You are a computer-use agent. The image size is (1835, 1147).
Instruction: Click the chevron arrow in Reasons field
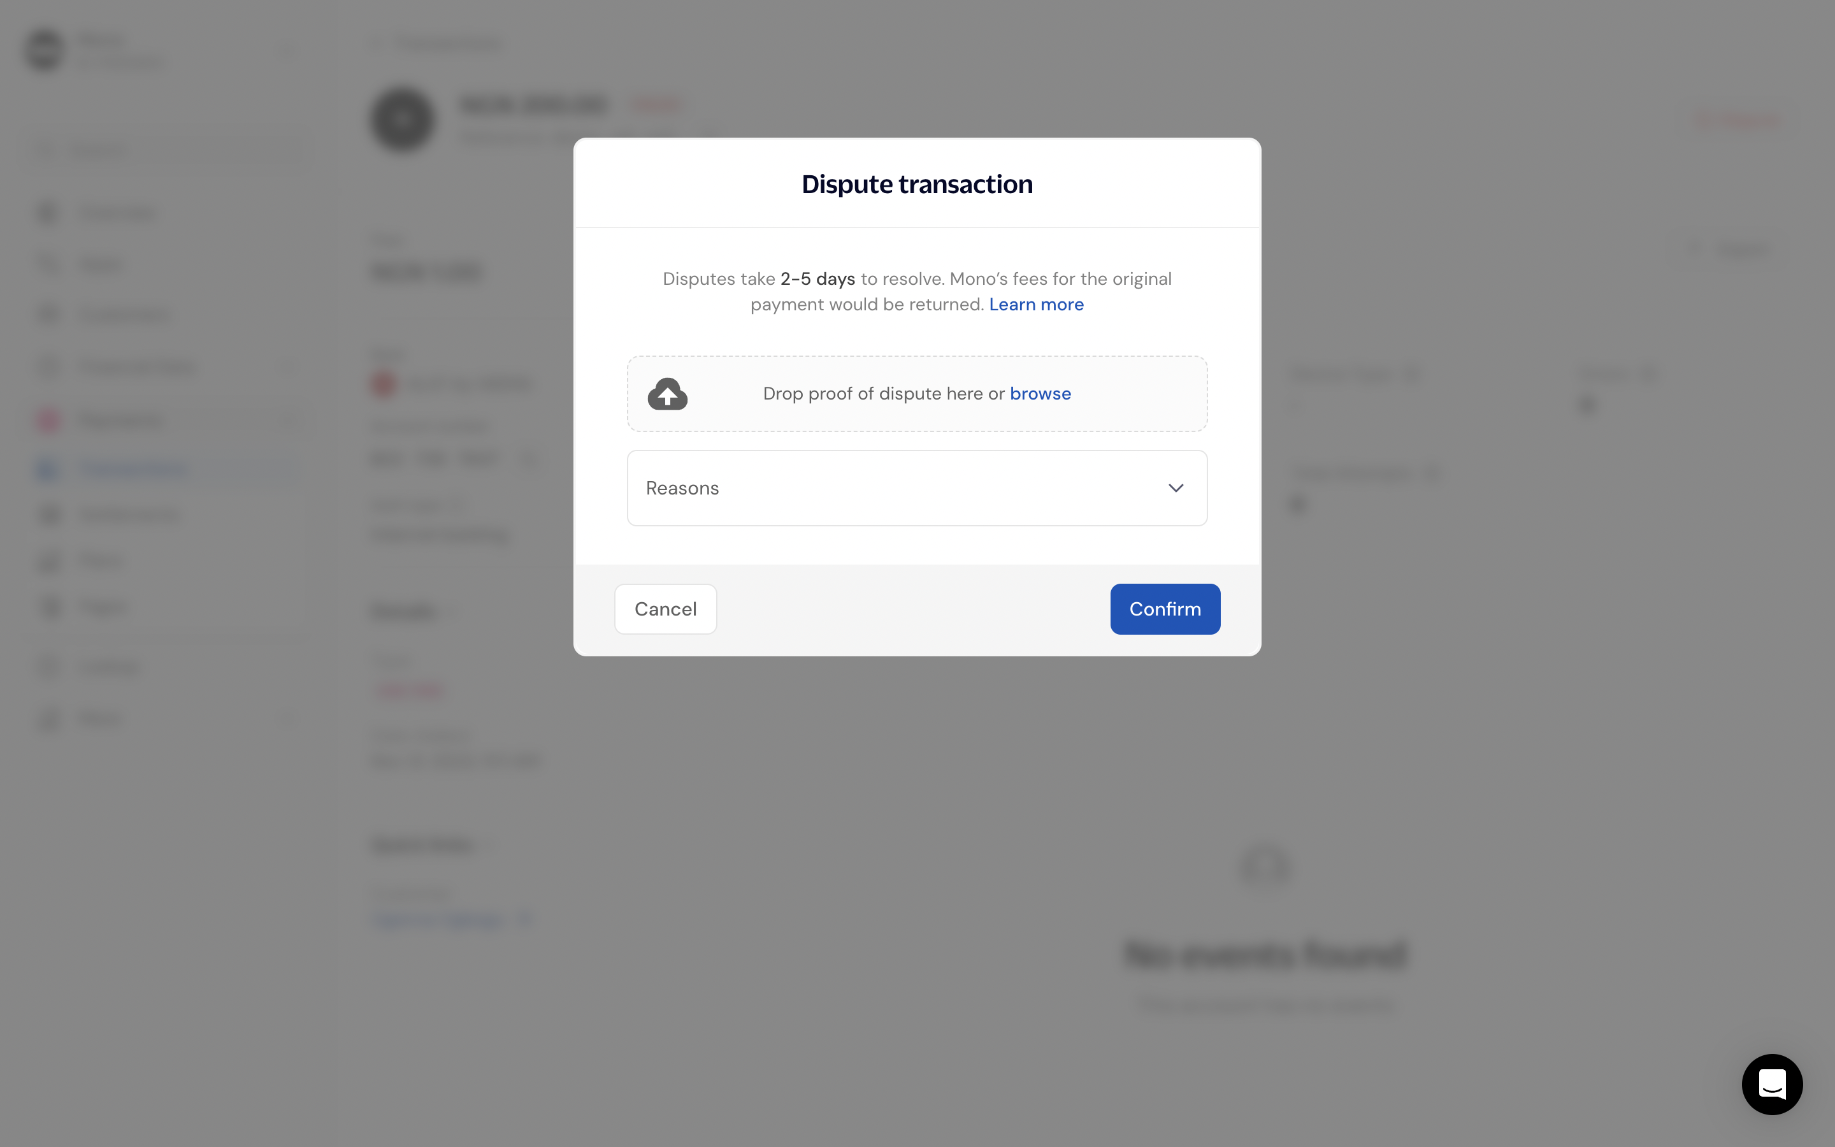(1176, 487)
